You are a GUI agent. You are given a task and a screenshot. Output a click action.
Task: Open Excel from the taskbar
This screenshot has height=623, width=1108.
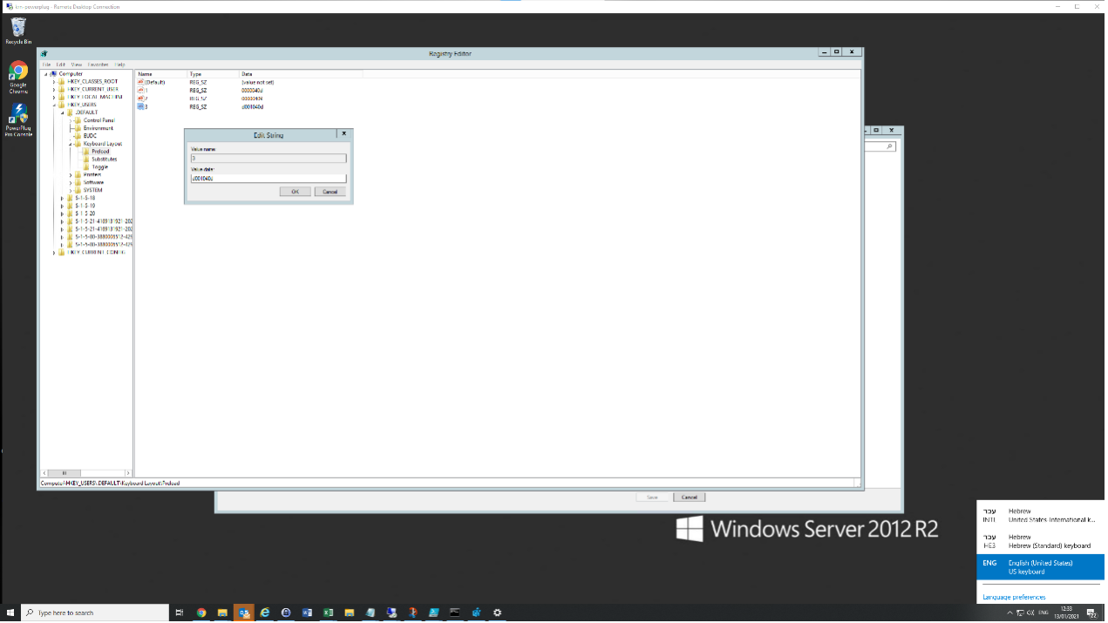(329, 613)
